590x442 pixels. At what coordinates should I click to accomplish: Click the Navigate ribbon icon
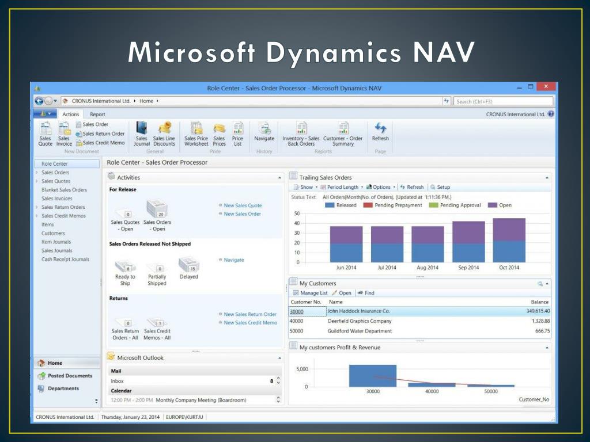264,132
